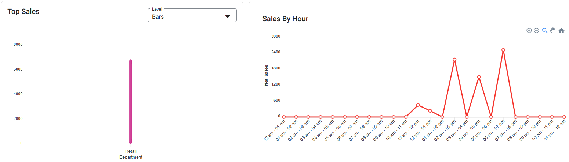This screenshot has width=569, height=162.
Task: Click the 11 am - 12 pm data point
Action: [x=418, y=105]
